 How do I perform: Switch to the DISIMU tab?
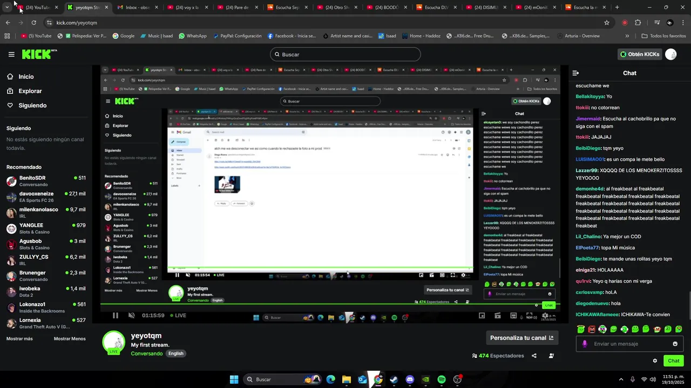coord(486,8)
